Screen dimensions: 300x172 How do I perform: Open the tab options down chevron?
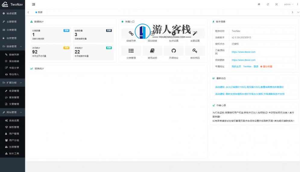298,12
